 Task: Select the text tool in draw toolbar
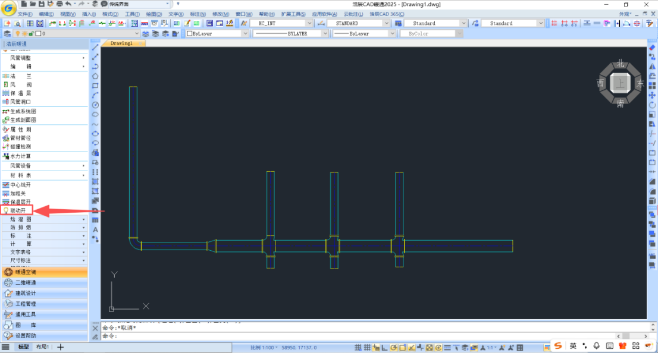(95, 229)
